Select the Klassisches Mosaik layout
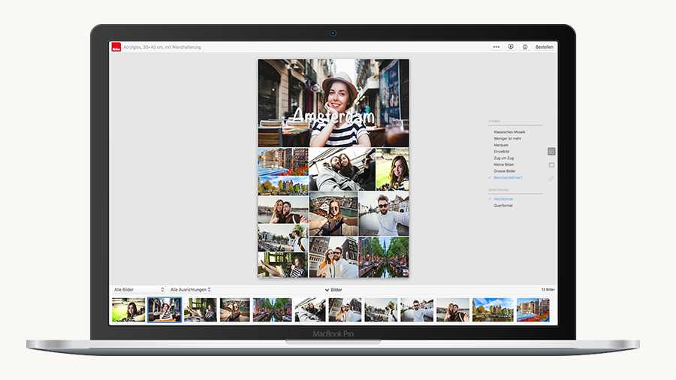Screen dimensions: 676x380 509,132
